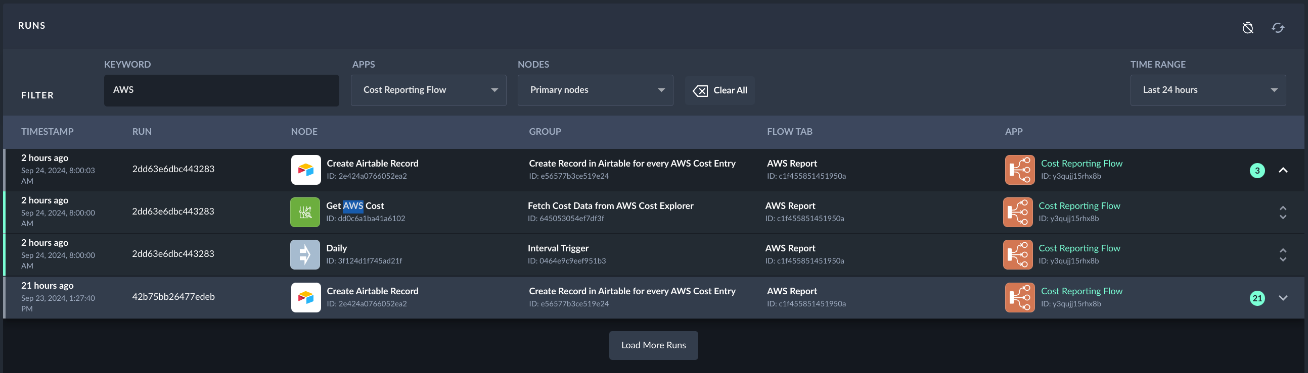1308x373 pixels.
Task: Click the Load More Runs button
Action: click(653, 345)
